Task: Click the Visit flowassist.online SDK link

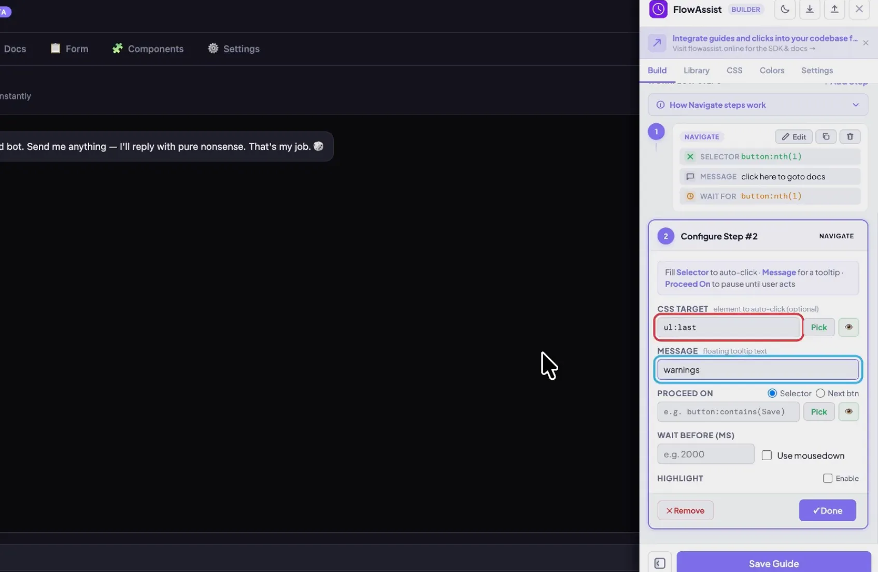Action: click(x=743, y=49)
